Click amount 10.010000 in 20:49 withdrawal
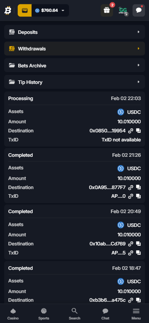The width and height of the screenshot is (149, 323). coord(129,235)
